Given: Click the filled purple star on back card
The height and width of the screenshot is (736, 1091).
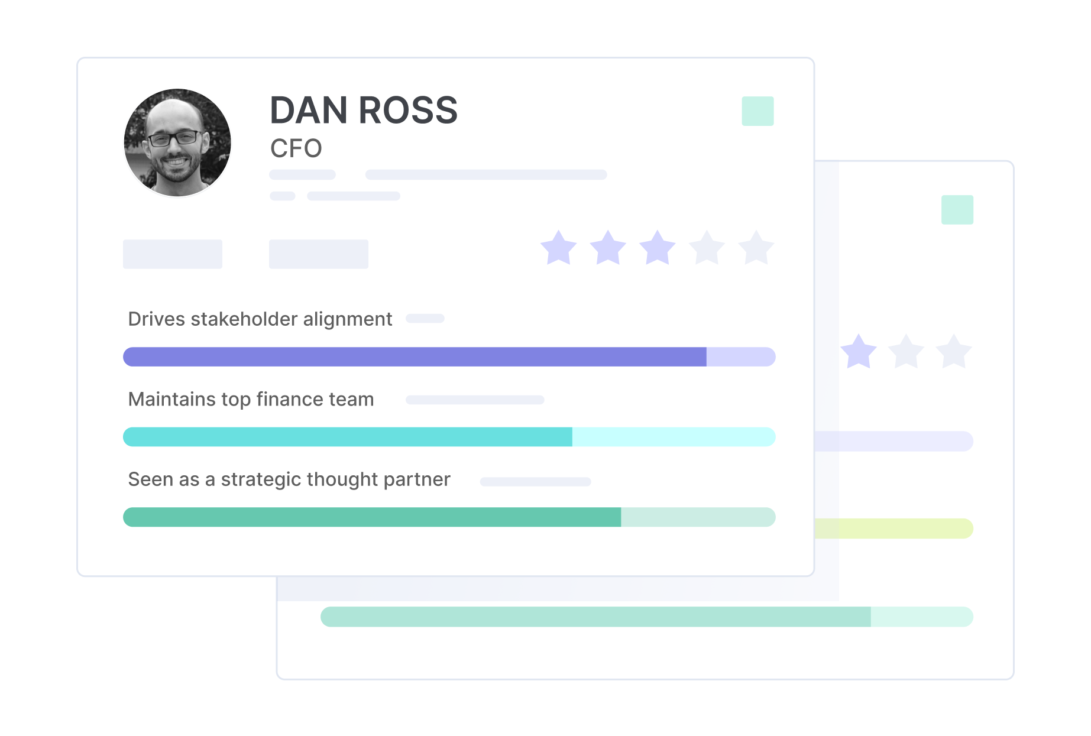Looking at the screenshot, I should pyautogui.click(x=859, y=352).
